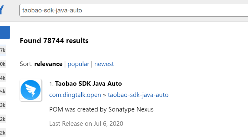This screenshot has height=140, width=248.
Task: Open the taobao-sdk-java-auto artifact link
Action: [138, 95]
